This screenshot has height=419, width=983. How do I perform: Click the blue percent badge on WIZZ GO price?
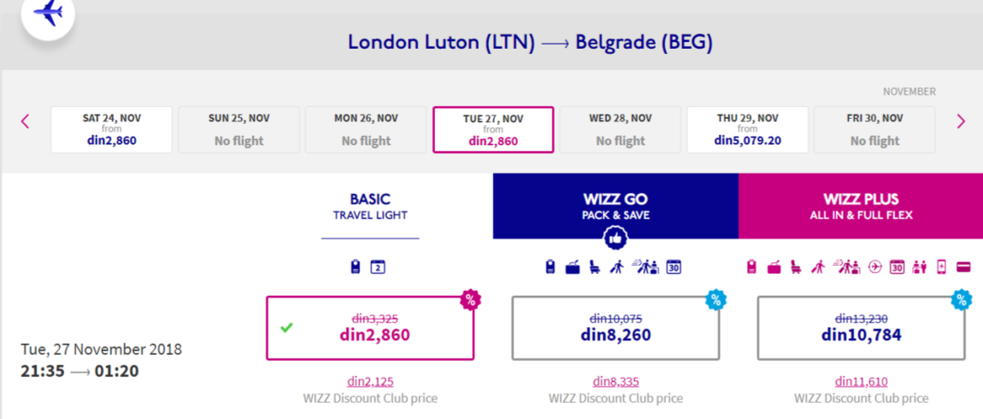[x=715, y=299]
